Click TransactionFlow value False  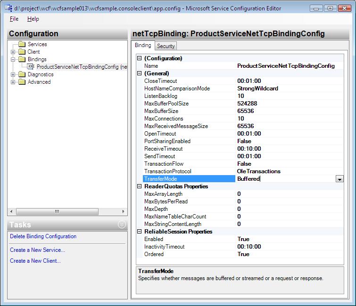tap(244, 164)
